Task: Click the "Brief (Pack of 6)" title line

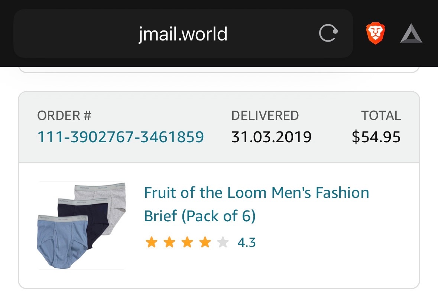Action: (200, 216)
